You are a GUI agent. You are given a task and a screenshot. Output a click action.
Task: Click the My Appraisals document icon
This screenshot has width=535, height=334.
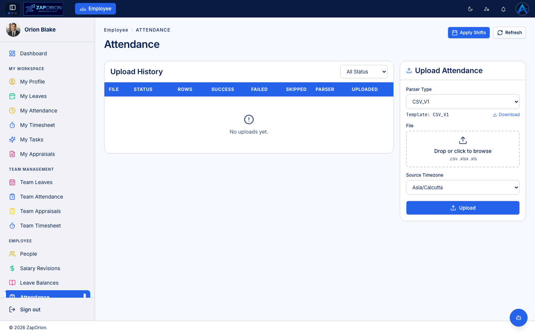[x=12, y=154]
